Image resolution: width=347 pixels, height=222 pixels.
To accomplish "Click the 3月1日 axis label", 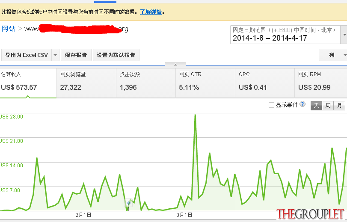I will coord(184,215).
